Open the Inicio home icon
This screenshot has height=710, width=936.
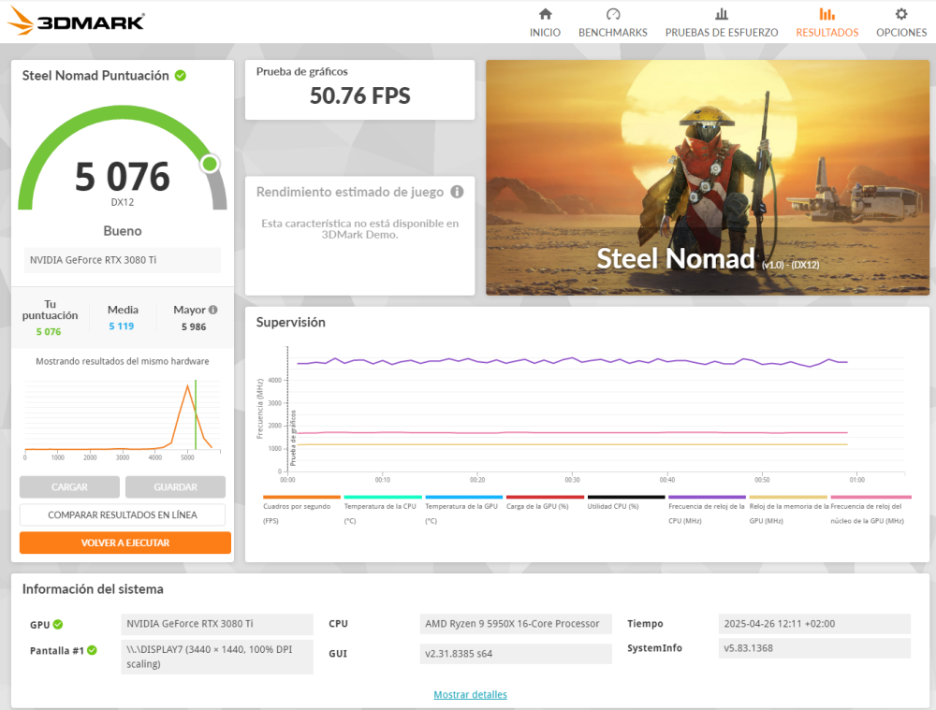point(545,14)
